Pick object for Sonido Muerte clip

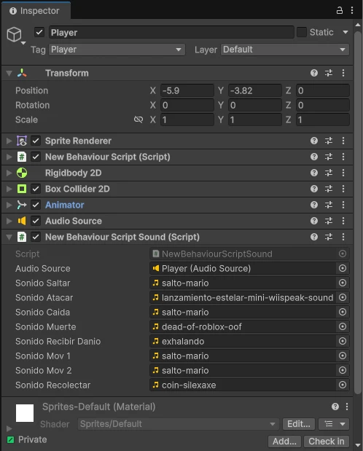point(343,326)
